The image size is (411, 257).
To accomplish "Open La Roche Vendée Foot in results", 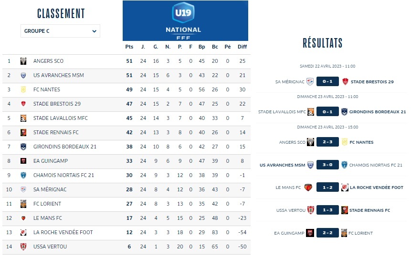I will click(377, 188).
